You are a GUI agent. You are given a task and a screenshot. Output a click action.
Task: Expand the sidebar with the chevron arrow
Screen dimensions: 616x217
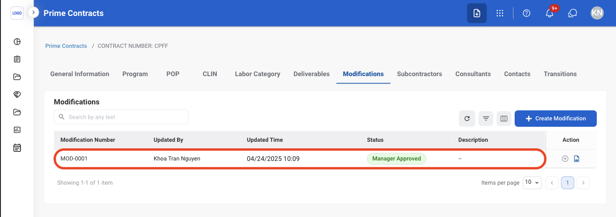tap(33, 13)
